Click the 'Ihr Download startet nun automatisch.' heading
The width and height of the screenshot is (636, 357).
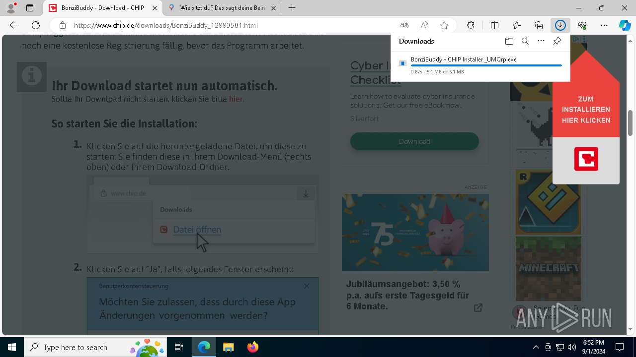click(x=164, y=85)
